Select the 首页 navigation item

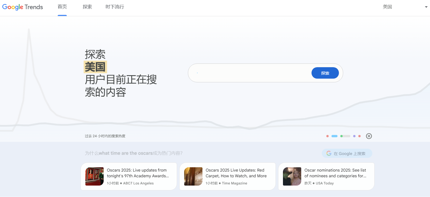click(62, 7)
